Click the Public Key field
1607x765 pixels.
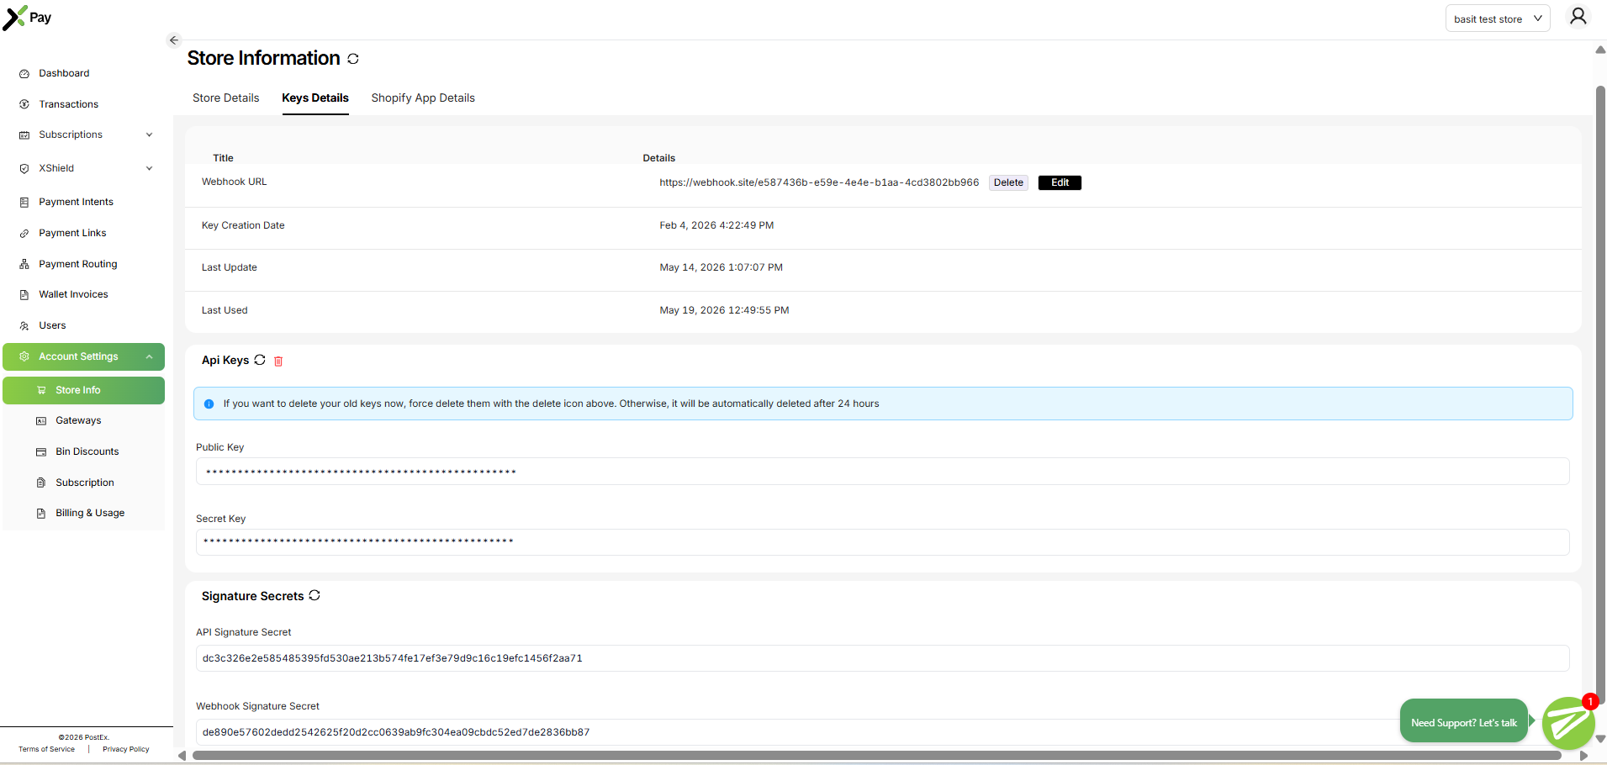pos(882,471)
